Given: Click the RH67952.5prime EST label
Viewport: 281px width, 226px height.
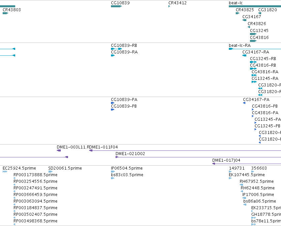Looking at the screenshot, I should [x=257, y=181].
